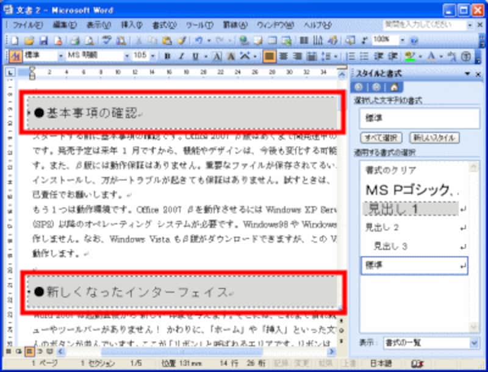Image resolution: width=488 pixels, height=372 pixels.
Task: Select the 見出し 2 style in list
Action: (x=381, y=227)
